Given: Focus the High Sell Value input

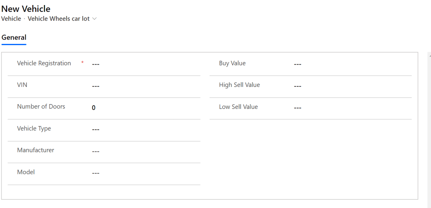Looking at the screenshot, I should (350, 86).
